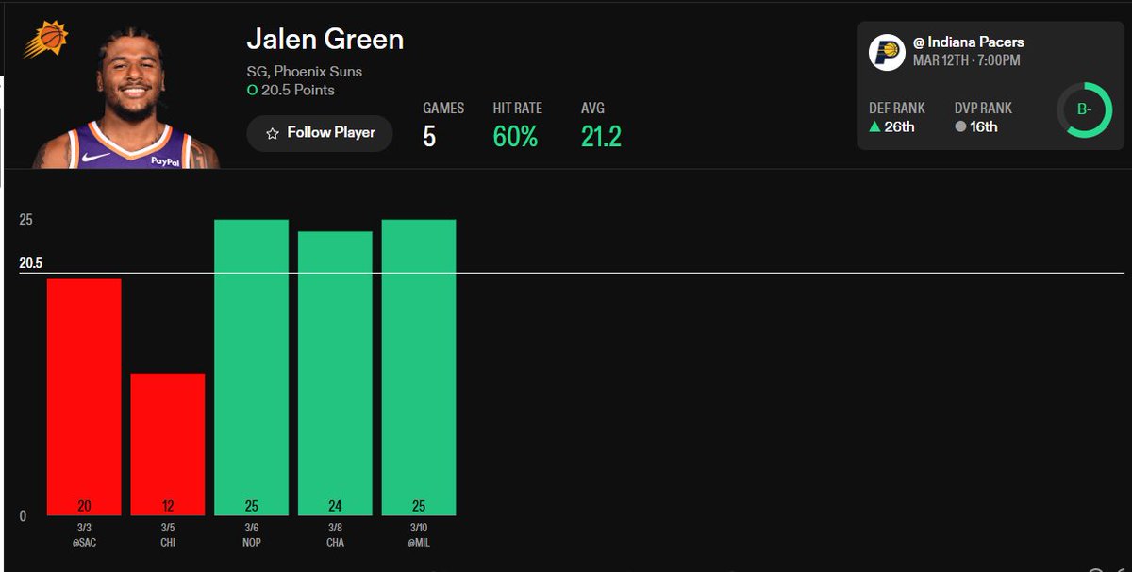Click the @ Indiana Pacers matchup title
Image resolution: width=1132 pixels, height=572 pixels.
click(969, 42)
